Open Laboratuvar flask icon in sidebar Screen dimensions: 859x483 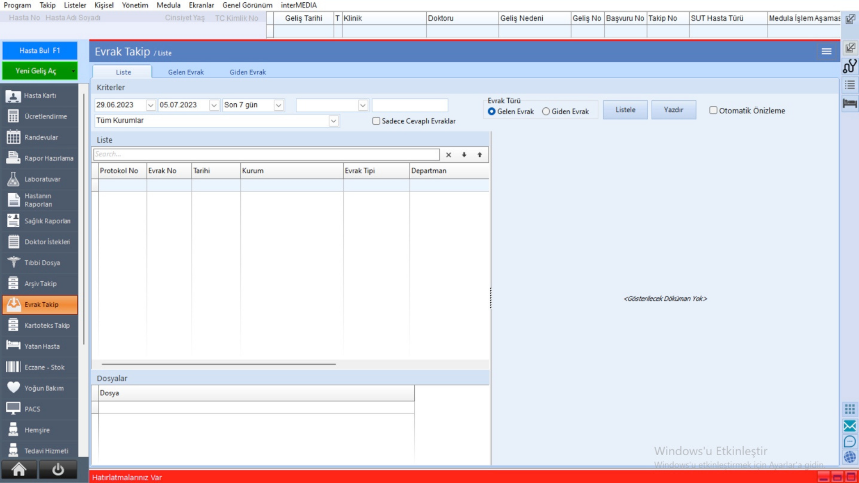(x=13, y=179)
